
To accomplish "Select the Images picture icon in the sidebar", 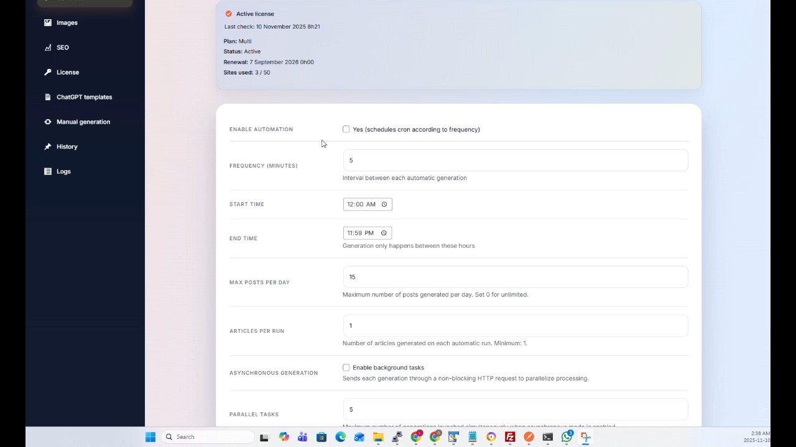I will 48,22.
